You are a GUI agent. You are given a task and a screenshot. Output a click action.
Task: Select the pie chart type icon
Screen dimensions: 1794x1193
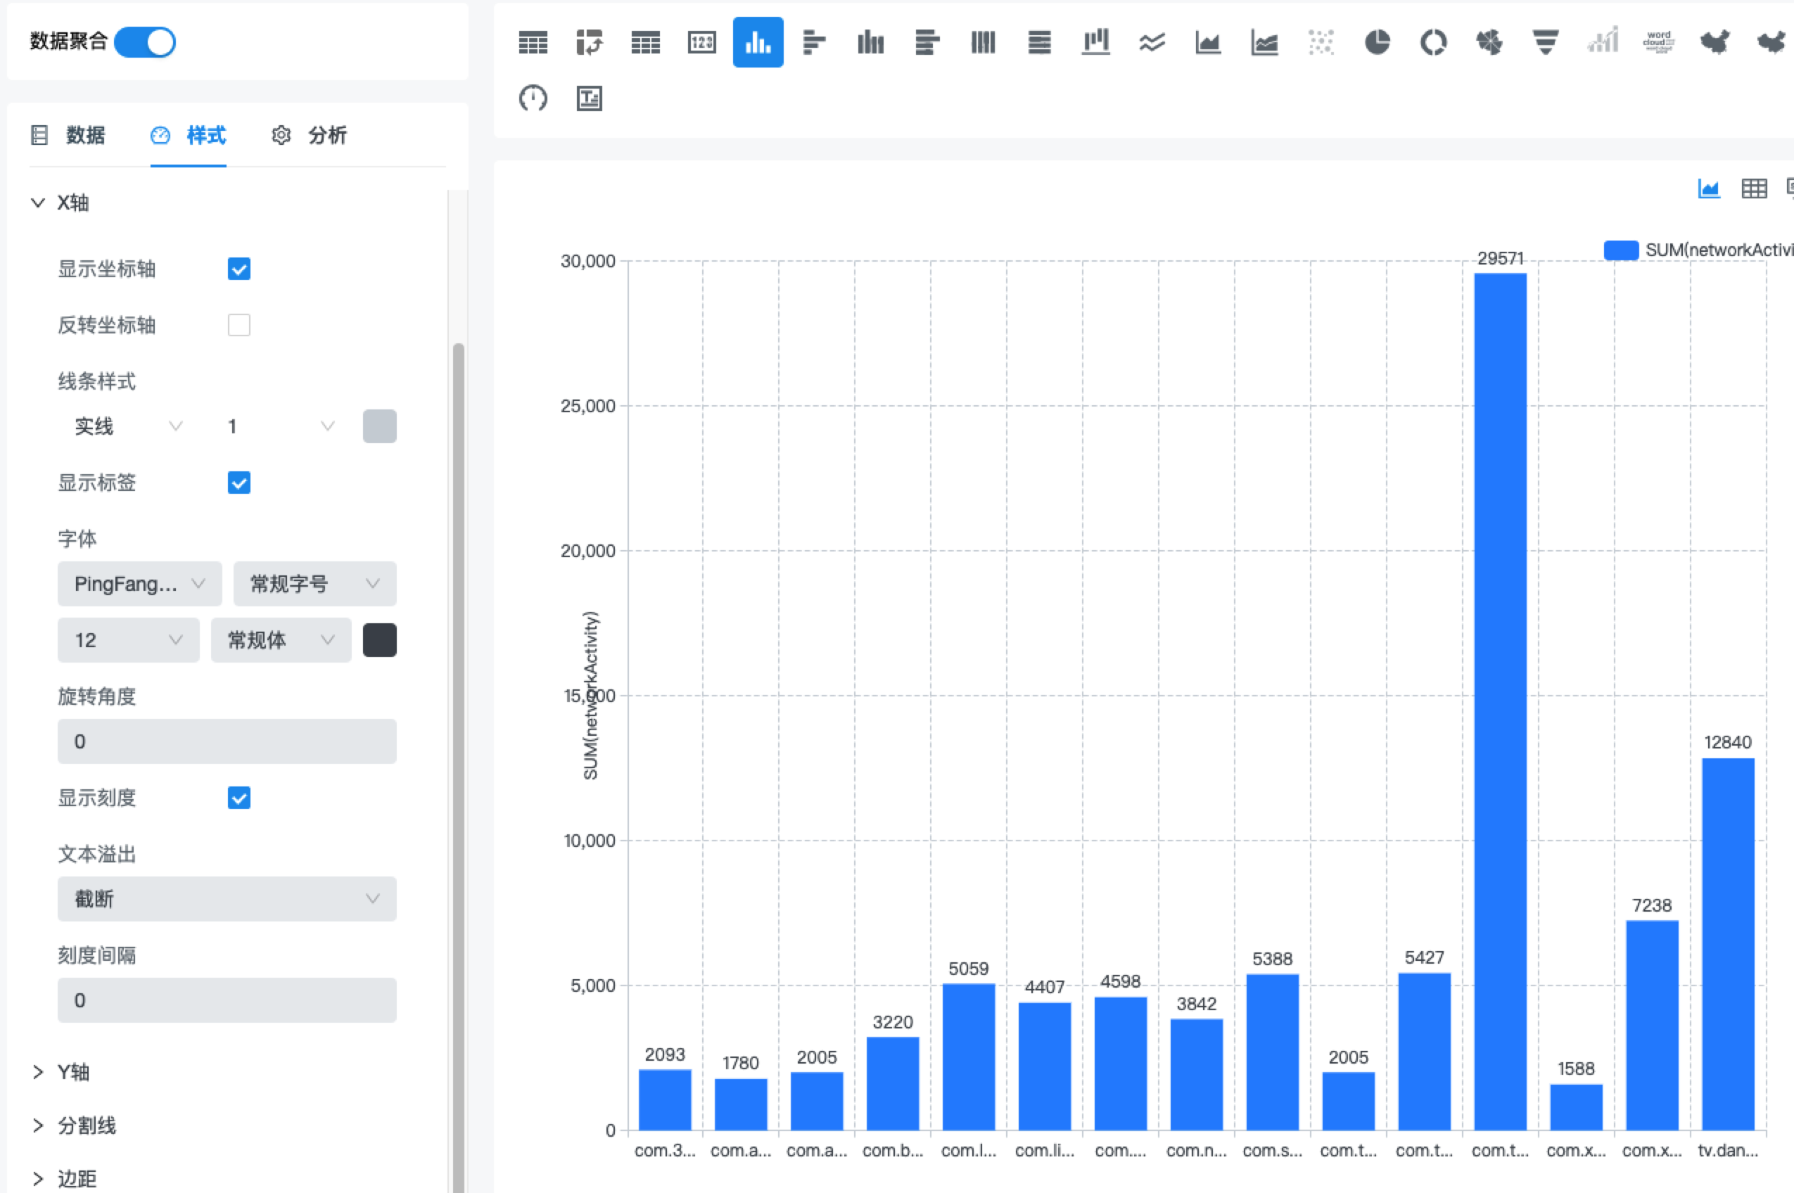tap(1376, 42)
